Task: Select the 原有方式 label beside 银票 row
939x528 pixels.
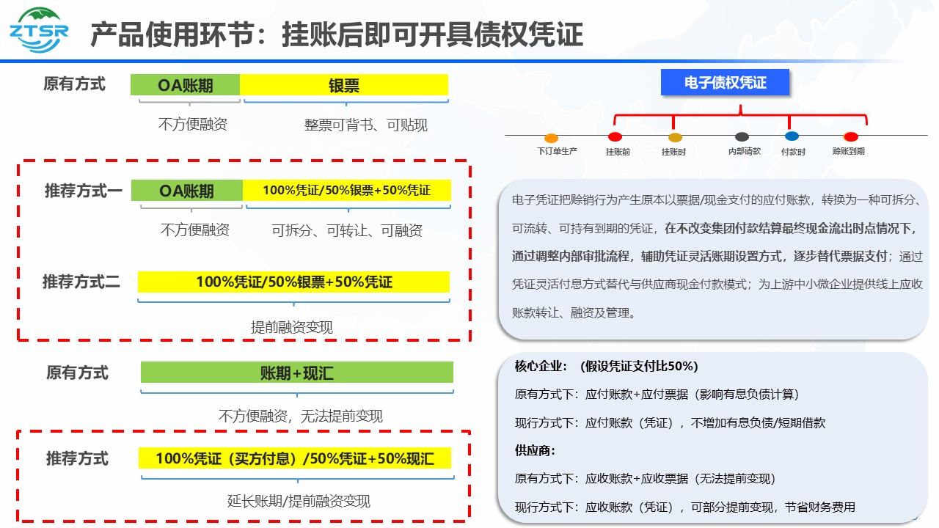Action: [x=74, y=84]
